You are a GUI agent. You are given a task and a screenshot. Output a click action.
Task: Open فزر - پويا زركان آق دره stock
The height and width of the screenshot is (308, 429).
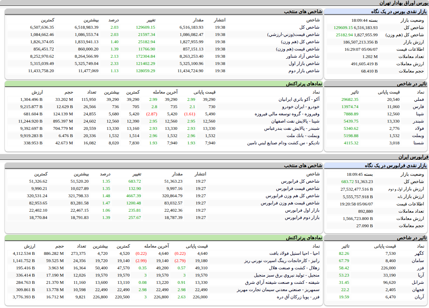pos(299,297)
